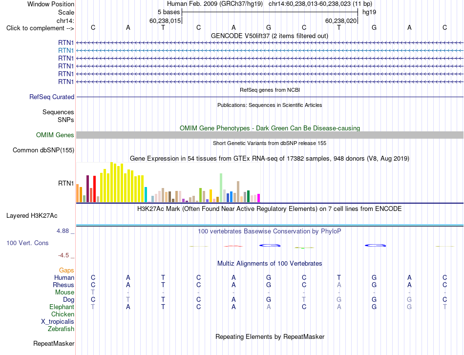Select the OMIM Genes track label
The width and height of the screenshot is (464, 355).
point(55,135)
